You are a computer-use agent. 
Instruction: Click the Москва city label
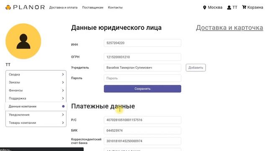point(215,8)
